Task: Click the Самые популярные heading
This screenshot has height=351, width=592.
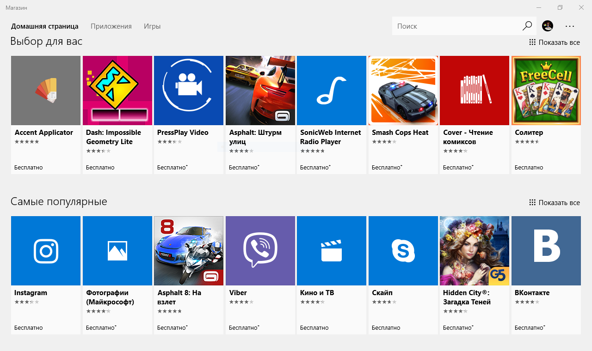Action: (59, 202)
